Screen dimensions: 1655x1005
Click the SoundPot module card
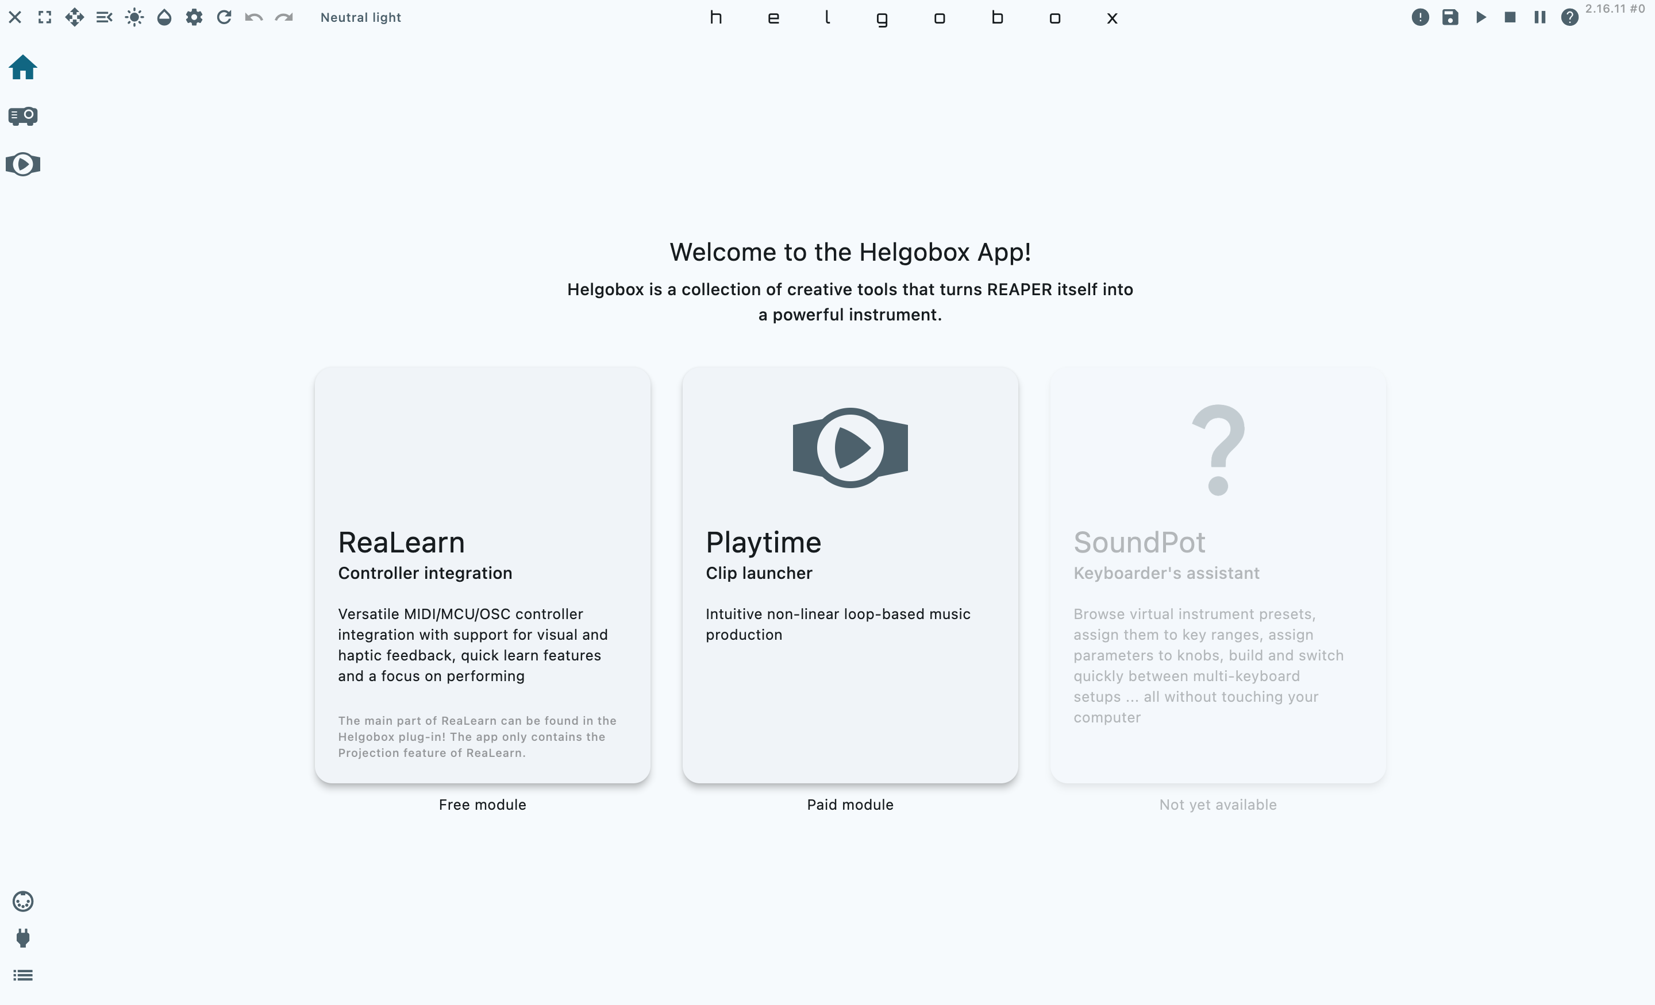tap(1218, 575)
